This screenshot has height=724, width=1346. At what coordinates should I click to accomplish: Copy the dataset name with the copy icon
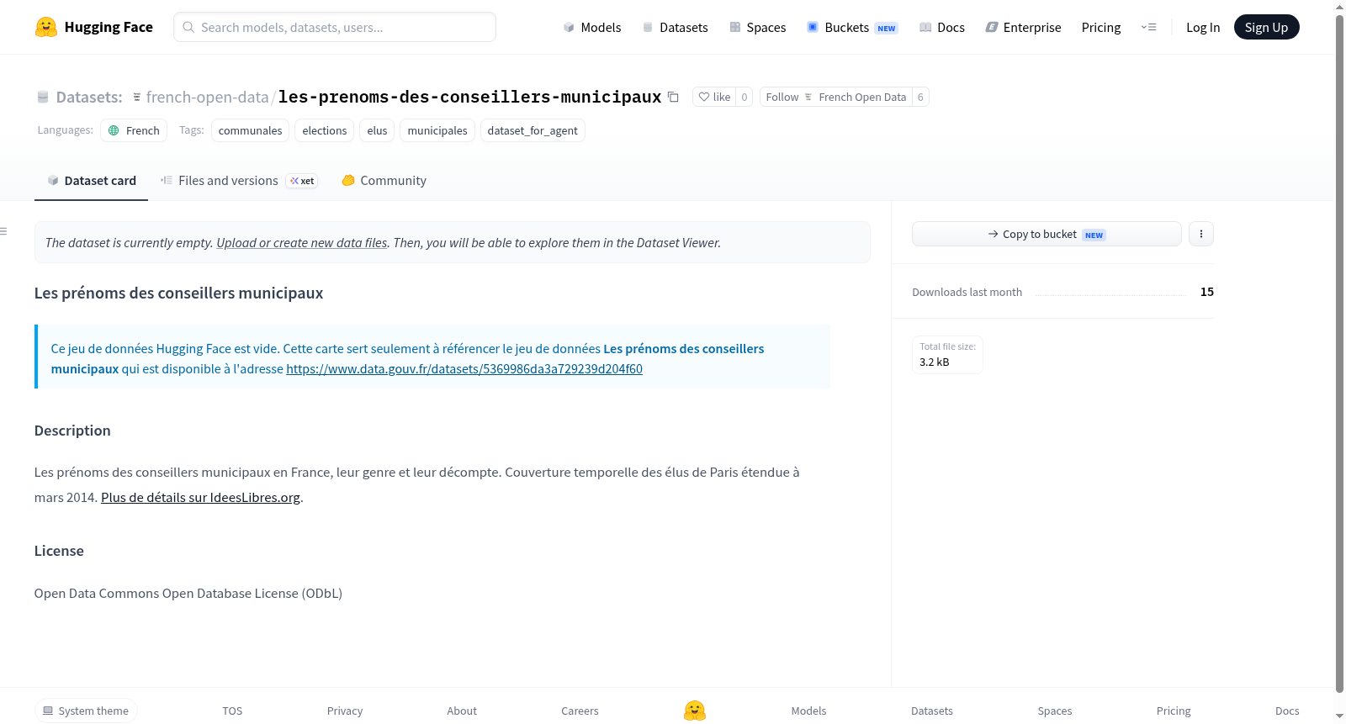(x=673, y=97)
